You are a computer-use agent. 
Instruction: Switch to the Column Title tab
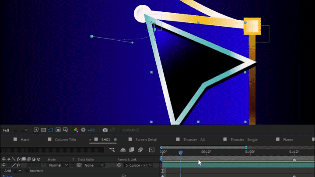tap(65, 140)
